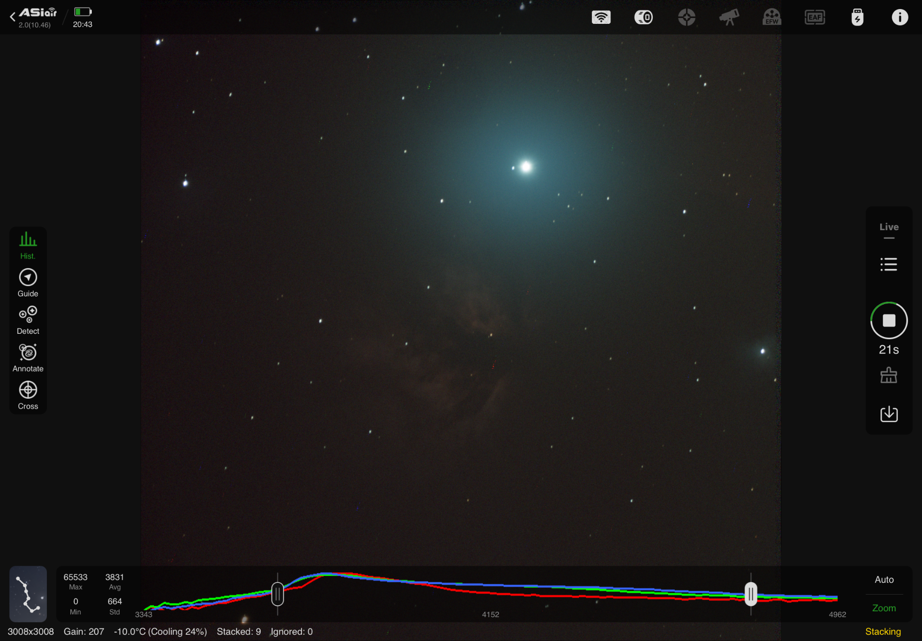922x641 pixels.
Task: Open the info about icon
Action: tap(900, 18)
